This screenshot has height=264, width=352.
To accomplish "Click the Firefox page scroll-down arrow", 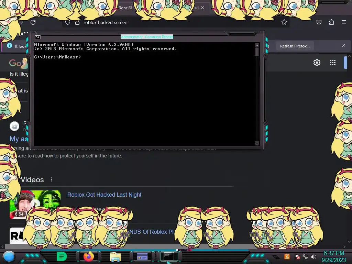I will 349,242.
